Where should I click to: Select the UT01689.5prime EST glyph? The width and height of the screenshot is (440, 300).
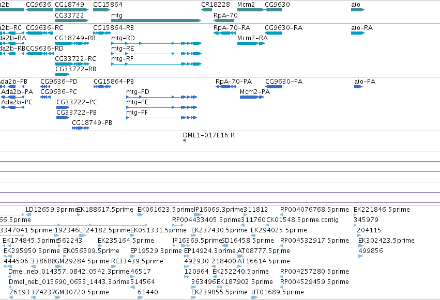pyautogui.click(x=254, y=297)
